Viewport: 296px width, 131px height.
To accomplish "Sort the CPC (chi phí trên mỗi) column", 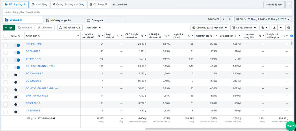I will tap(142, 36).
